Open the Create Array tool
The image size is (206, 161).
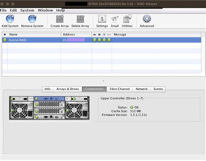60,19
